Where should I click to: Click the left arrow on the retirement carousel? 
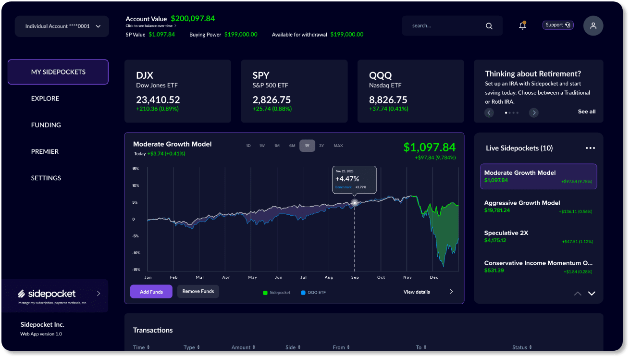tap(489, 112)
